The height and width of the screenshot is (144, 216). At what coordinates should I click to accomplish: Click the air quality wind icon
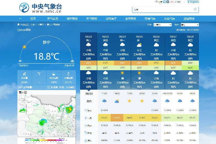[x=21, y=87]
